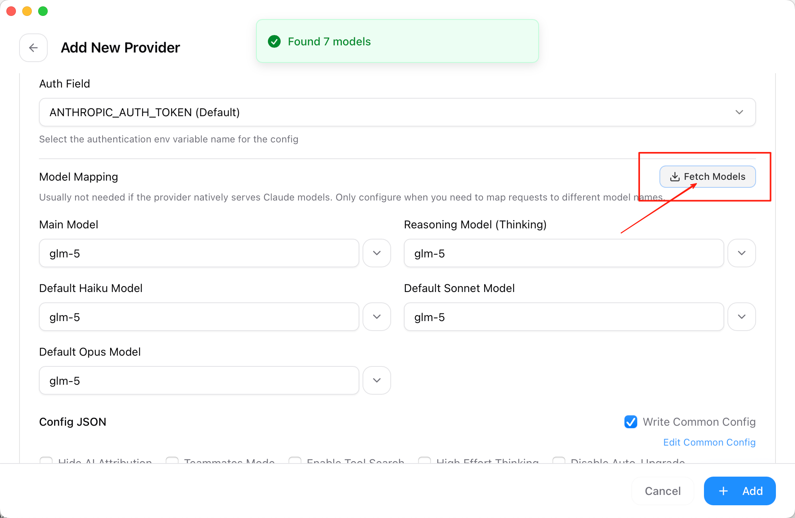Toggle the Write Common Config checkbox
Viewport: 795px width, 518px height.
coord(631,422)
